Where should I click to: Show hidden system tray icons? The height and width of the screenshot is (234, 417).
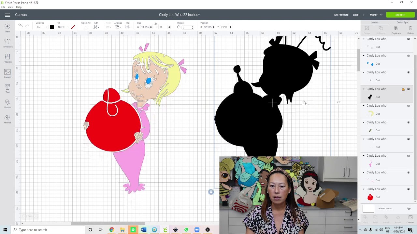[x=360, y=230]
